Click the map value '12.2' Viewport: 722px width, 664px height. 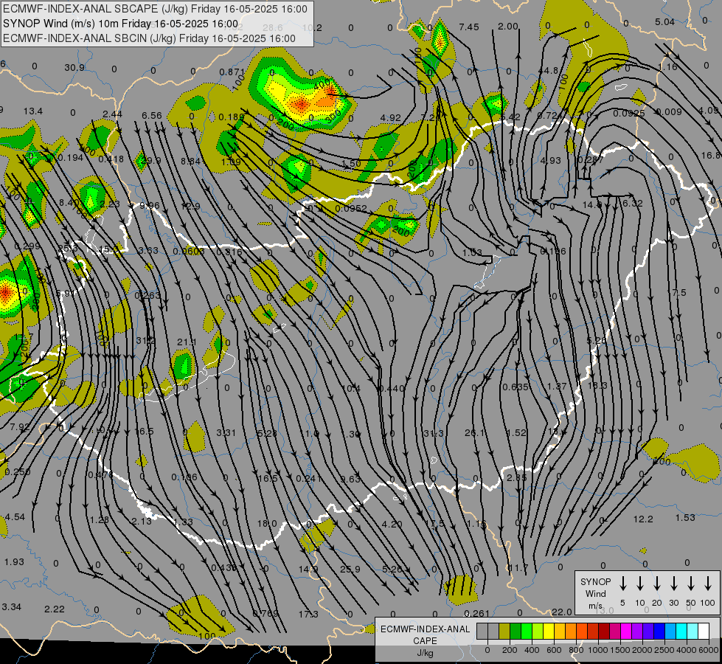(643, 519)
